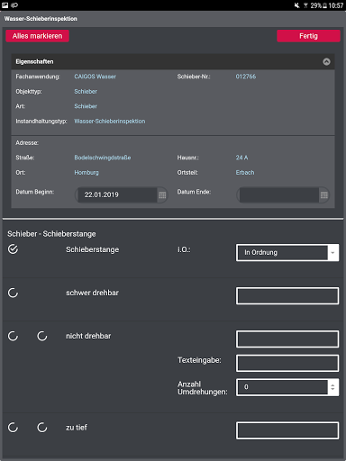The height and width of the screenshot is (461, 346).
Task: Tap the Fertig button
Action: [308, 36]
